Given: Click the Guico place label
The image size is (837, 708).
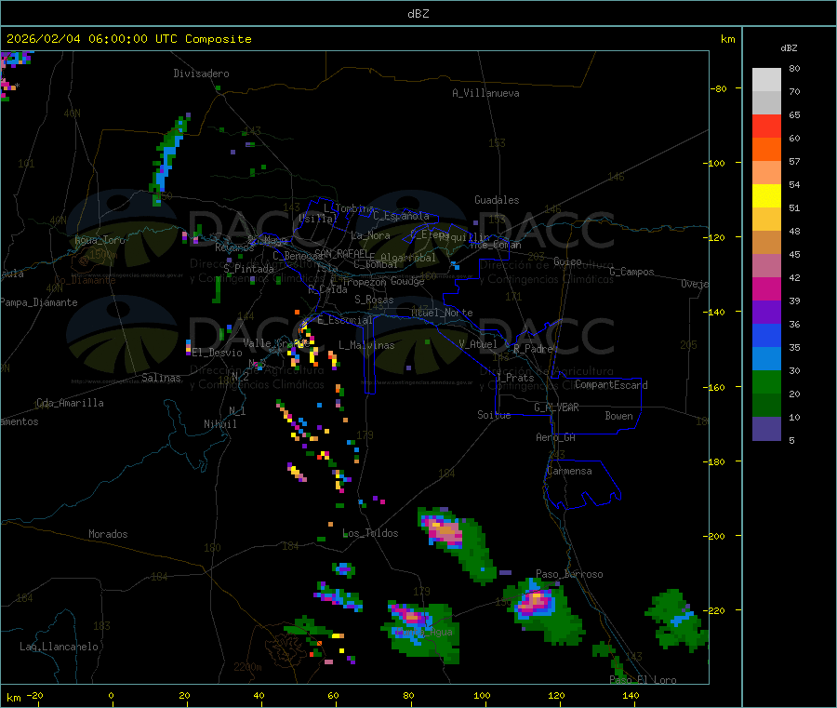Looking at the screenshot, I should (567, 261).
